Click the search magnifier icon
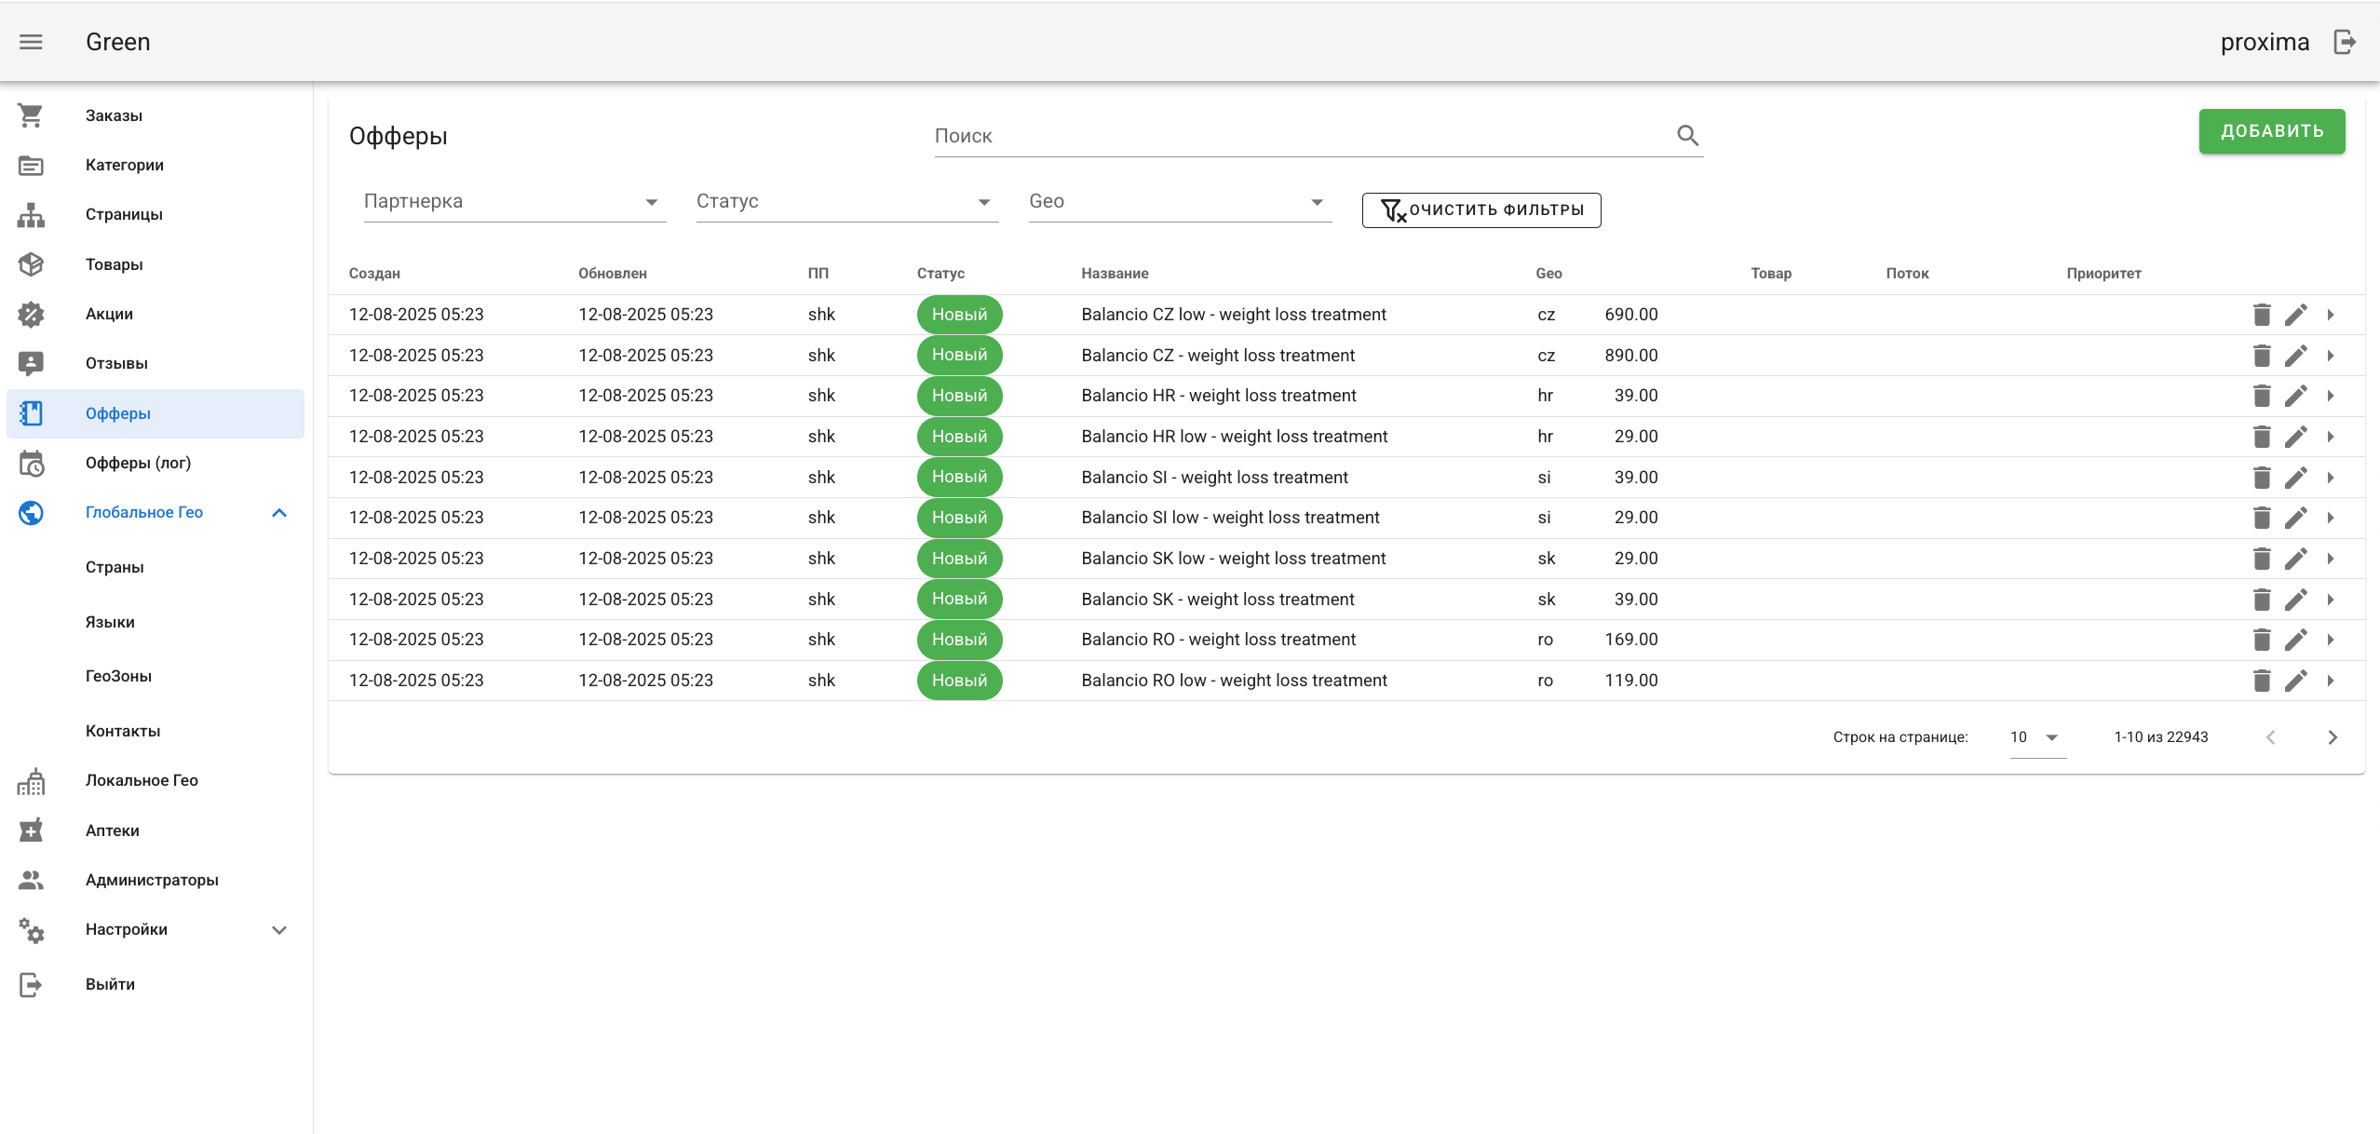This screenshot has width=2380, height=1134. (1687, 136)
